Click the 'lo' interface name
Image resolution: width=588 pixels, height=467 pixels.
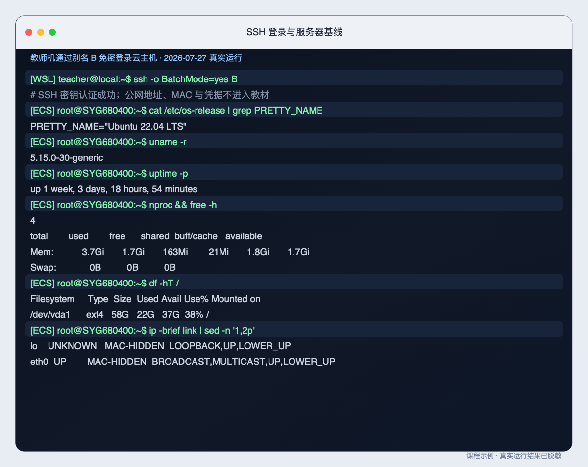click(x=34, y=346)
